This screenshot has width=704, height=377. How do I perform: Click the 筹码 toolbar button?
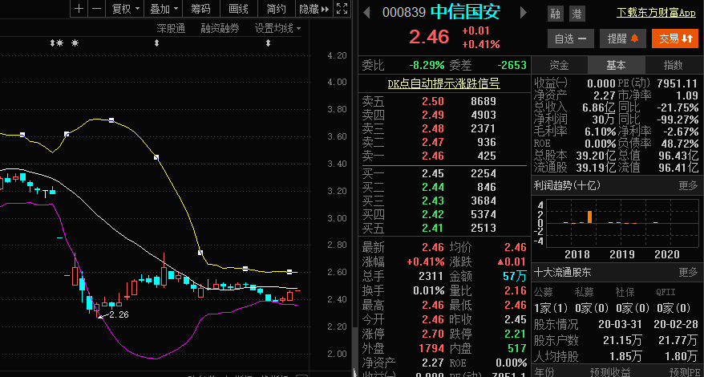[200, 9]
